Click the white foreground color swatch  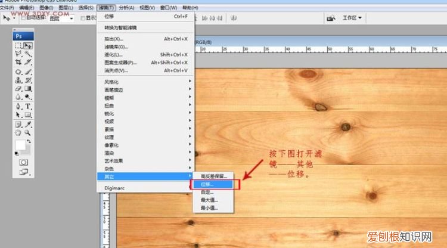20,145
